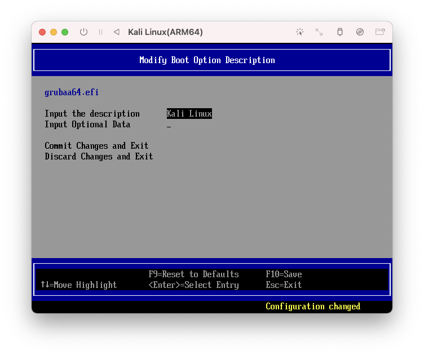
Task: Open the disc drive image icon
Action: coord(360,32)
